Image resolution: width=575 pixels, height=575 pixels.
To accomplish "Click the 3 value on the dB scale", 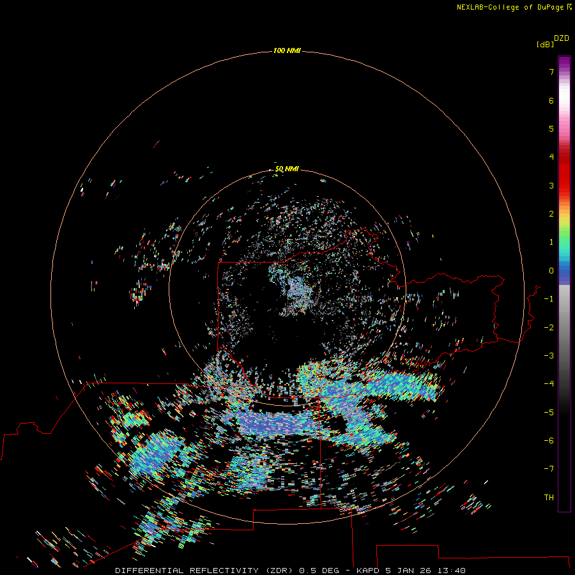I will click(x=551, y=185).
